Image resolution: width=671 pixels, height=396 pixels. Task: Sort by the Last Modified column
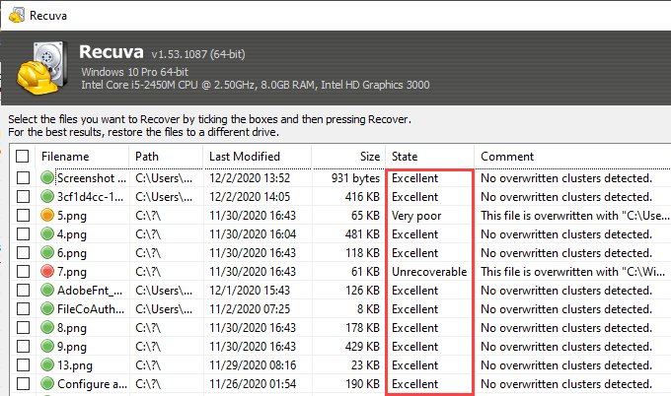(x=245, y=157)
